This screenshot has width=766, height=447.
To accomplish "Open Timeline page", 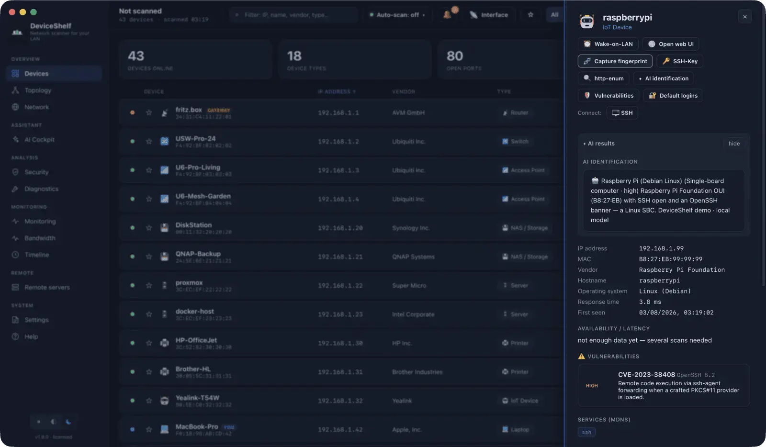I will (x=54, y=255).
